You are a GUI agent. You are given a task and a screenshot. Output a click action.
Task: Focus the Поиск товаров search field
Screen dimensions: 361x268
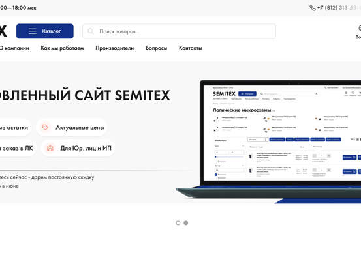click(x=179, y=31)
